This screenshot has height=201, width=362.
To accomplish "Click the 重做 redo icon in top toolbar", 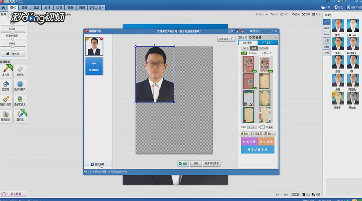I will [274, 14].
